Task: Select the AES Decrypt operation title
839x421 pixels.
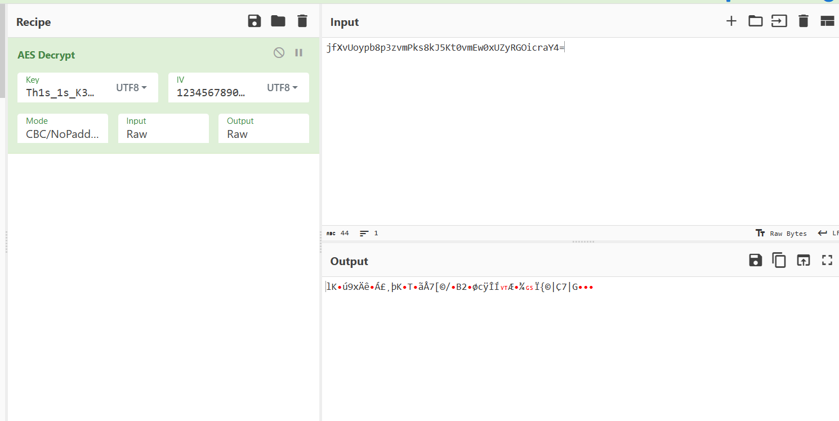Action: pyautogui.click(x=46, y=55)
